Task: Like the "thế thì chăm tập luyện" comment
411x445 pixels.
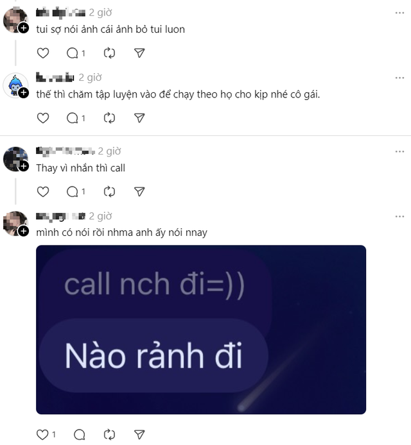Action: [43, 118]
